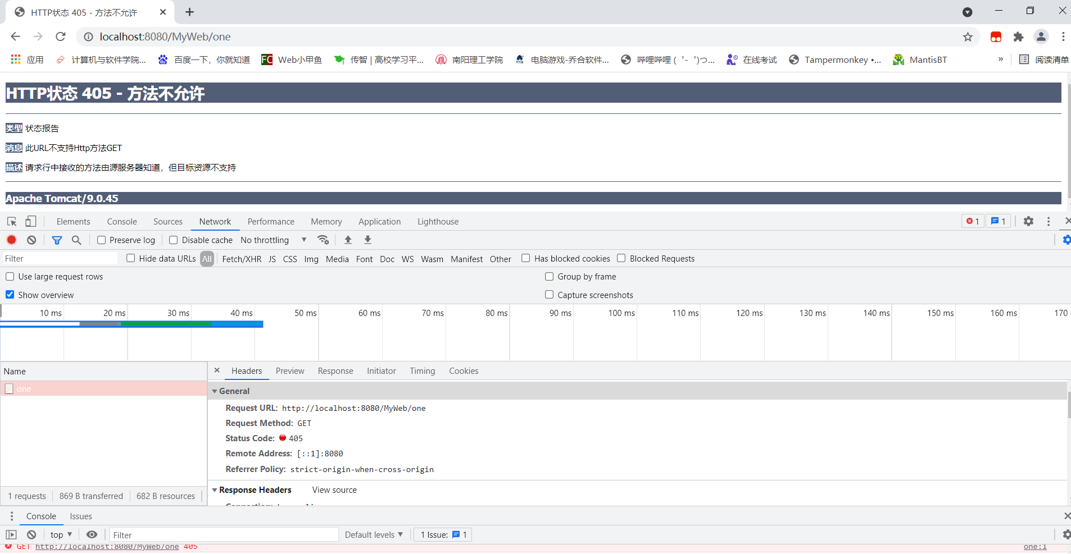Viewport: 1071px width, 554px height.
Task: Open DevTools settings gear
Action: pos(1028,221)
